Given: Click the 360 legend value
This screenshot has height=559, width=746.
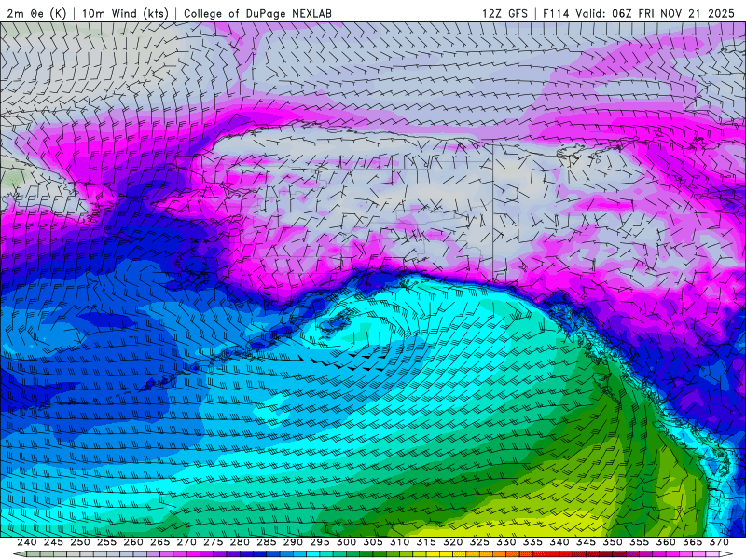Looking at the screenshot, I should tap(666, 542).
